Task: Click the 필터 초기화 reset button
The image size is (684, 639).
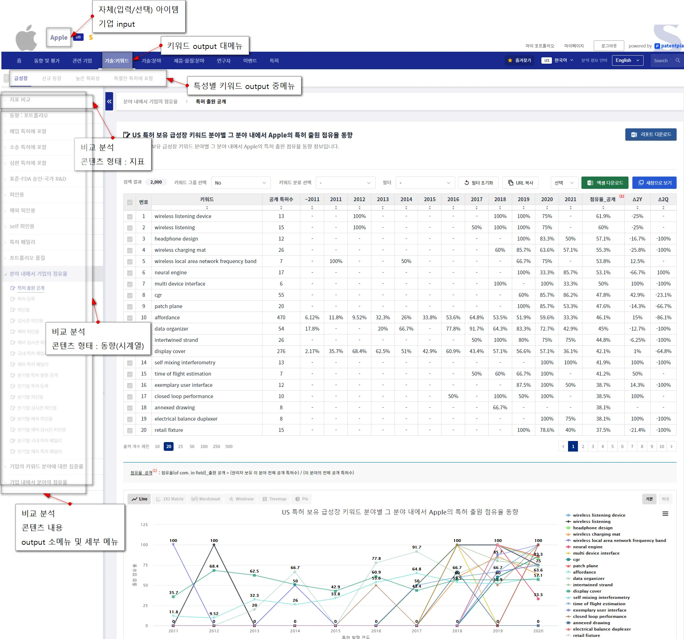Action: click(478, 183)
